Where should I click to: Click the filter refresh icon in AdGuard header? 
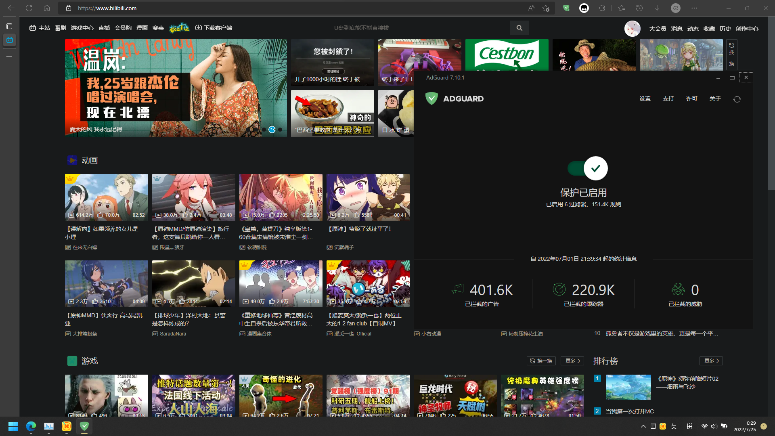click(737, 99)
